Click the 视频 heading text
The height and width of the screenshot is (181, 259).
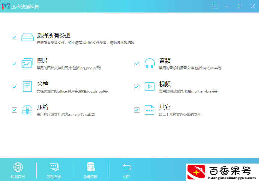pos(165,84)
